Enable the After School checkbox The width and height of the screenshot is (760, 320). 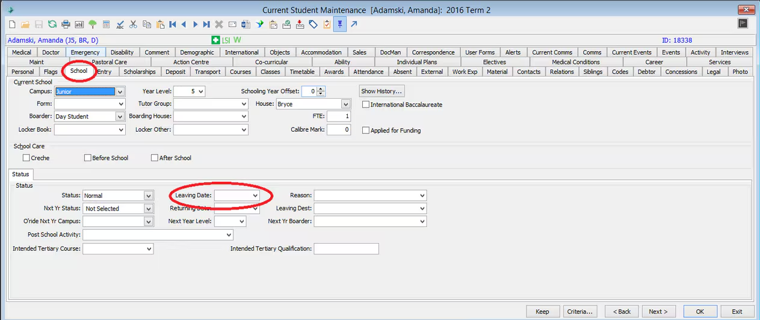click(x=155, y=158)
